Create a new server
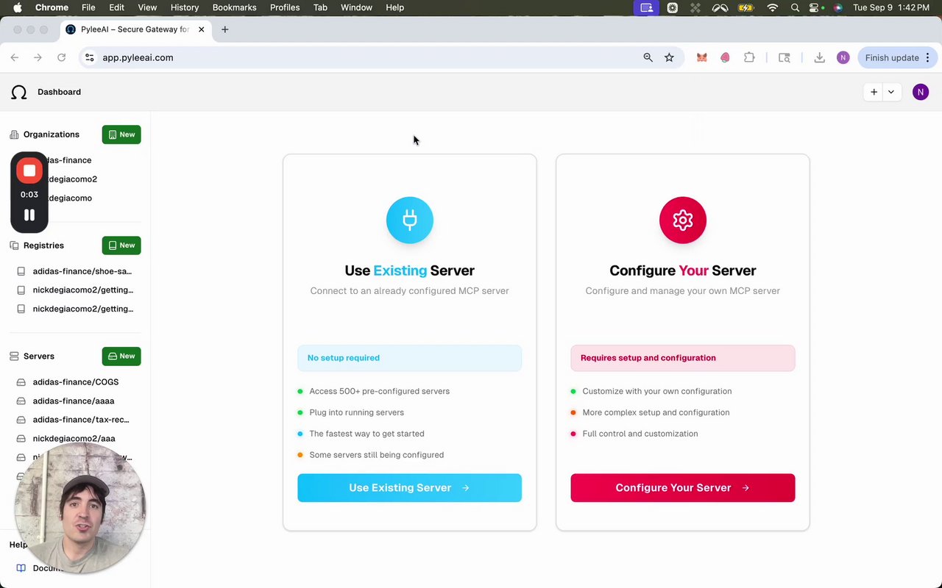 [x=121, y=356]
